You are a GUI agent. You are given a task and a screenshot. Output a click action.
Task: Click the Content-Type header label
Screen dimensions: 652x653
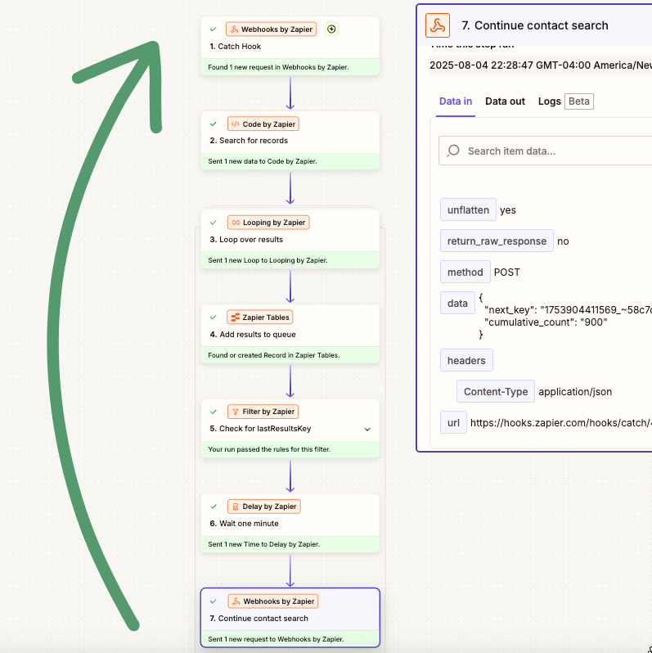point(496,391)
